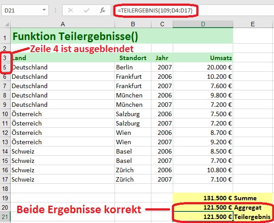Expand the Name Box dropdown arrow
The width and height of the screenshot is (274, 223).
pyautogui.click(x=44, y=10)
